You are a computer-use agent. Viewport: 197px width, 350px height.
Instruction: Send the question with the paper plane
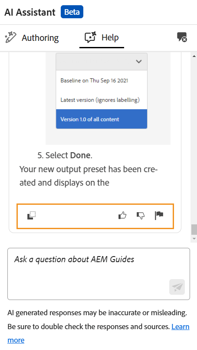coord(177,287)
